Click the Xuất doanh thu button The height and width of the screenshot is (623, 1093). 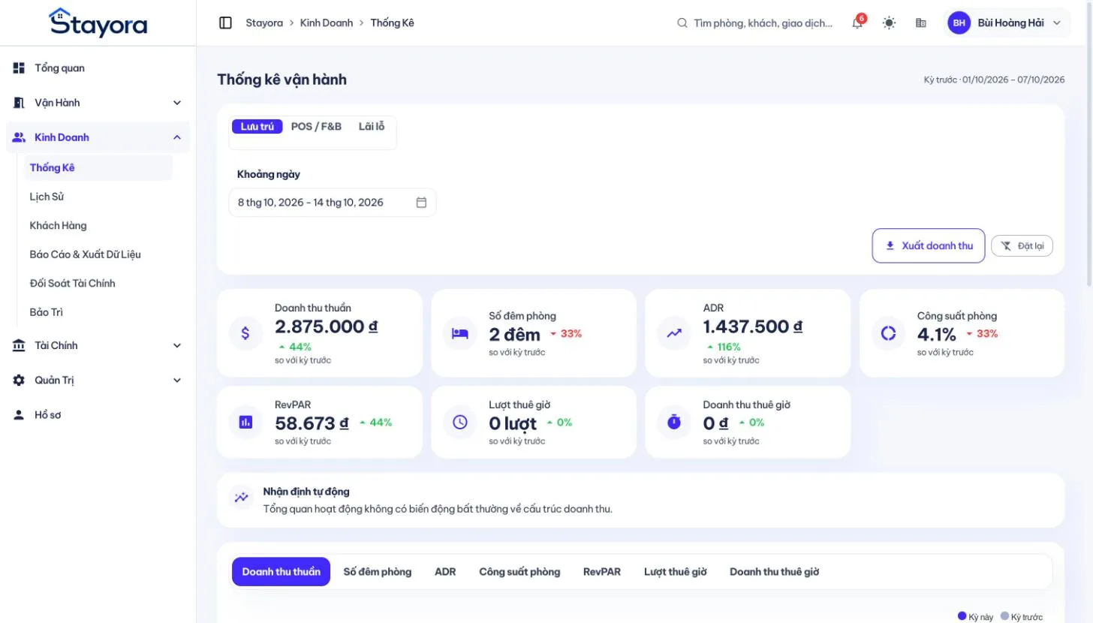pyautogui.click(x=929, y=245)
